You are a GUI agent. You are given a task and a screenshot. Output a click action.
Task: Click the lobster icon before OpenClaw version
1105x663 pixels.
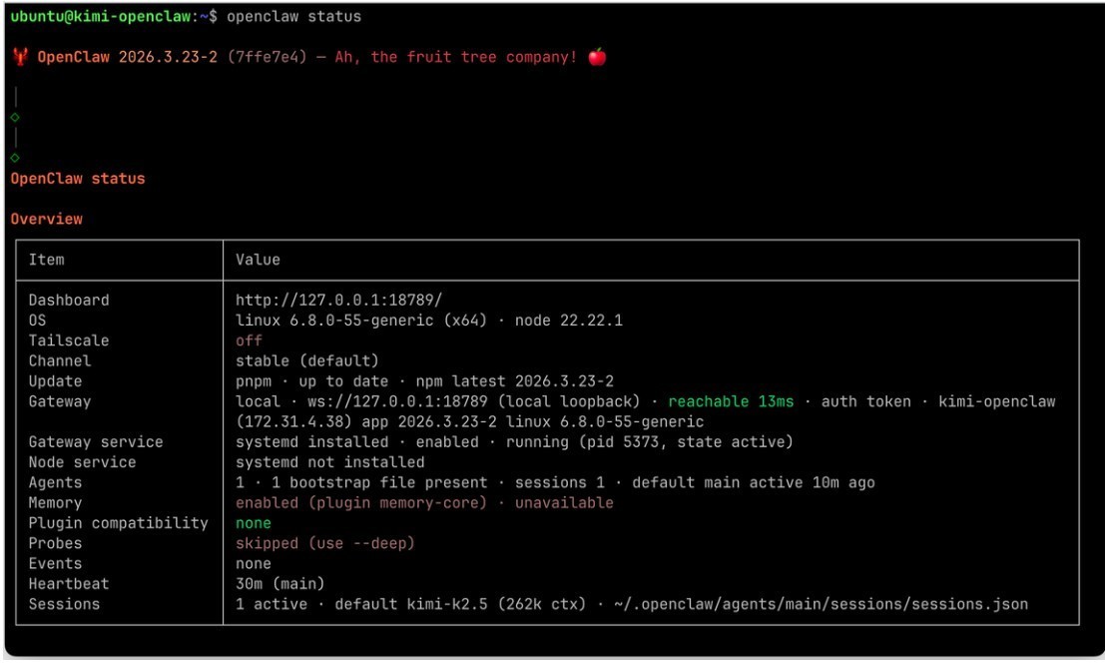pyautogui.click(x=19, y=57)
